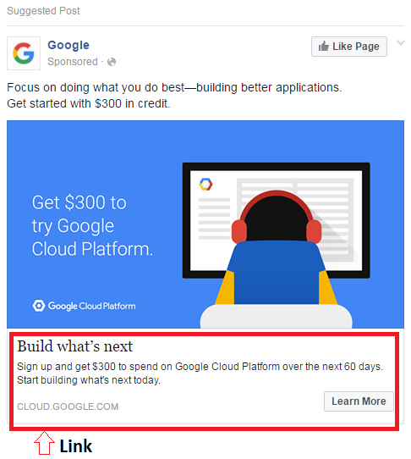Click the thumbs-up icon on Like Page

tap(323, 47)
